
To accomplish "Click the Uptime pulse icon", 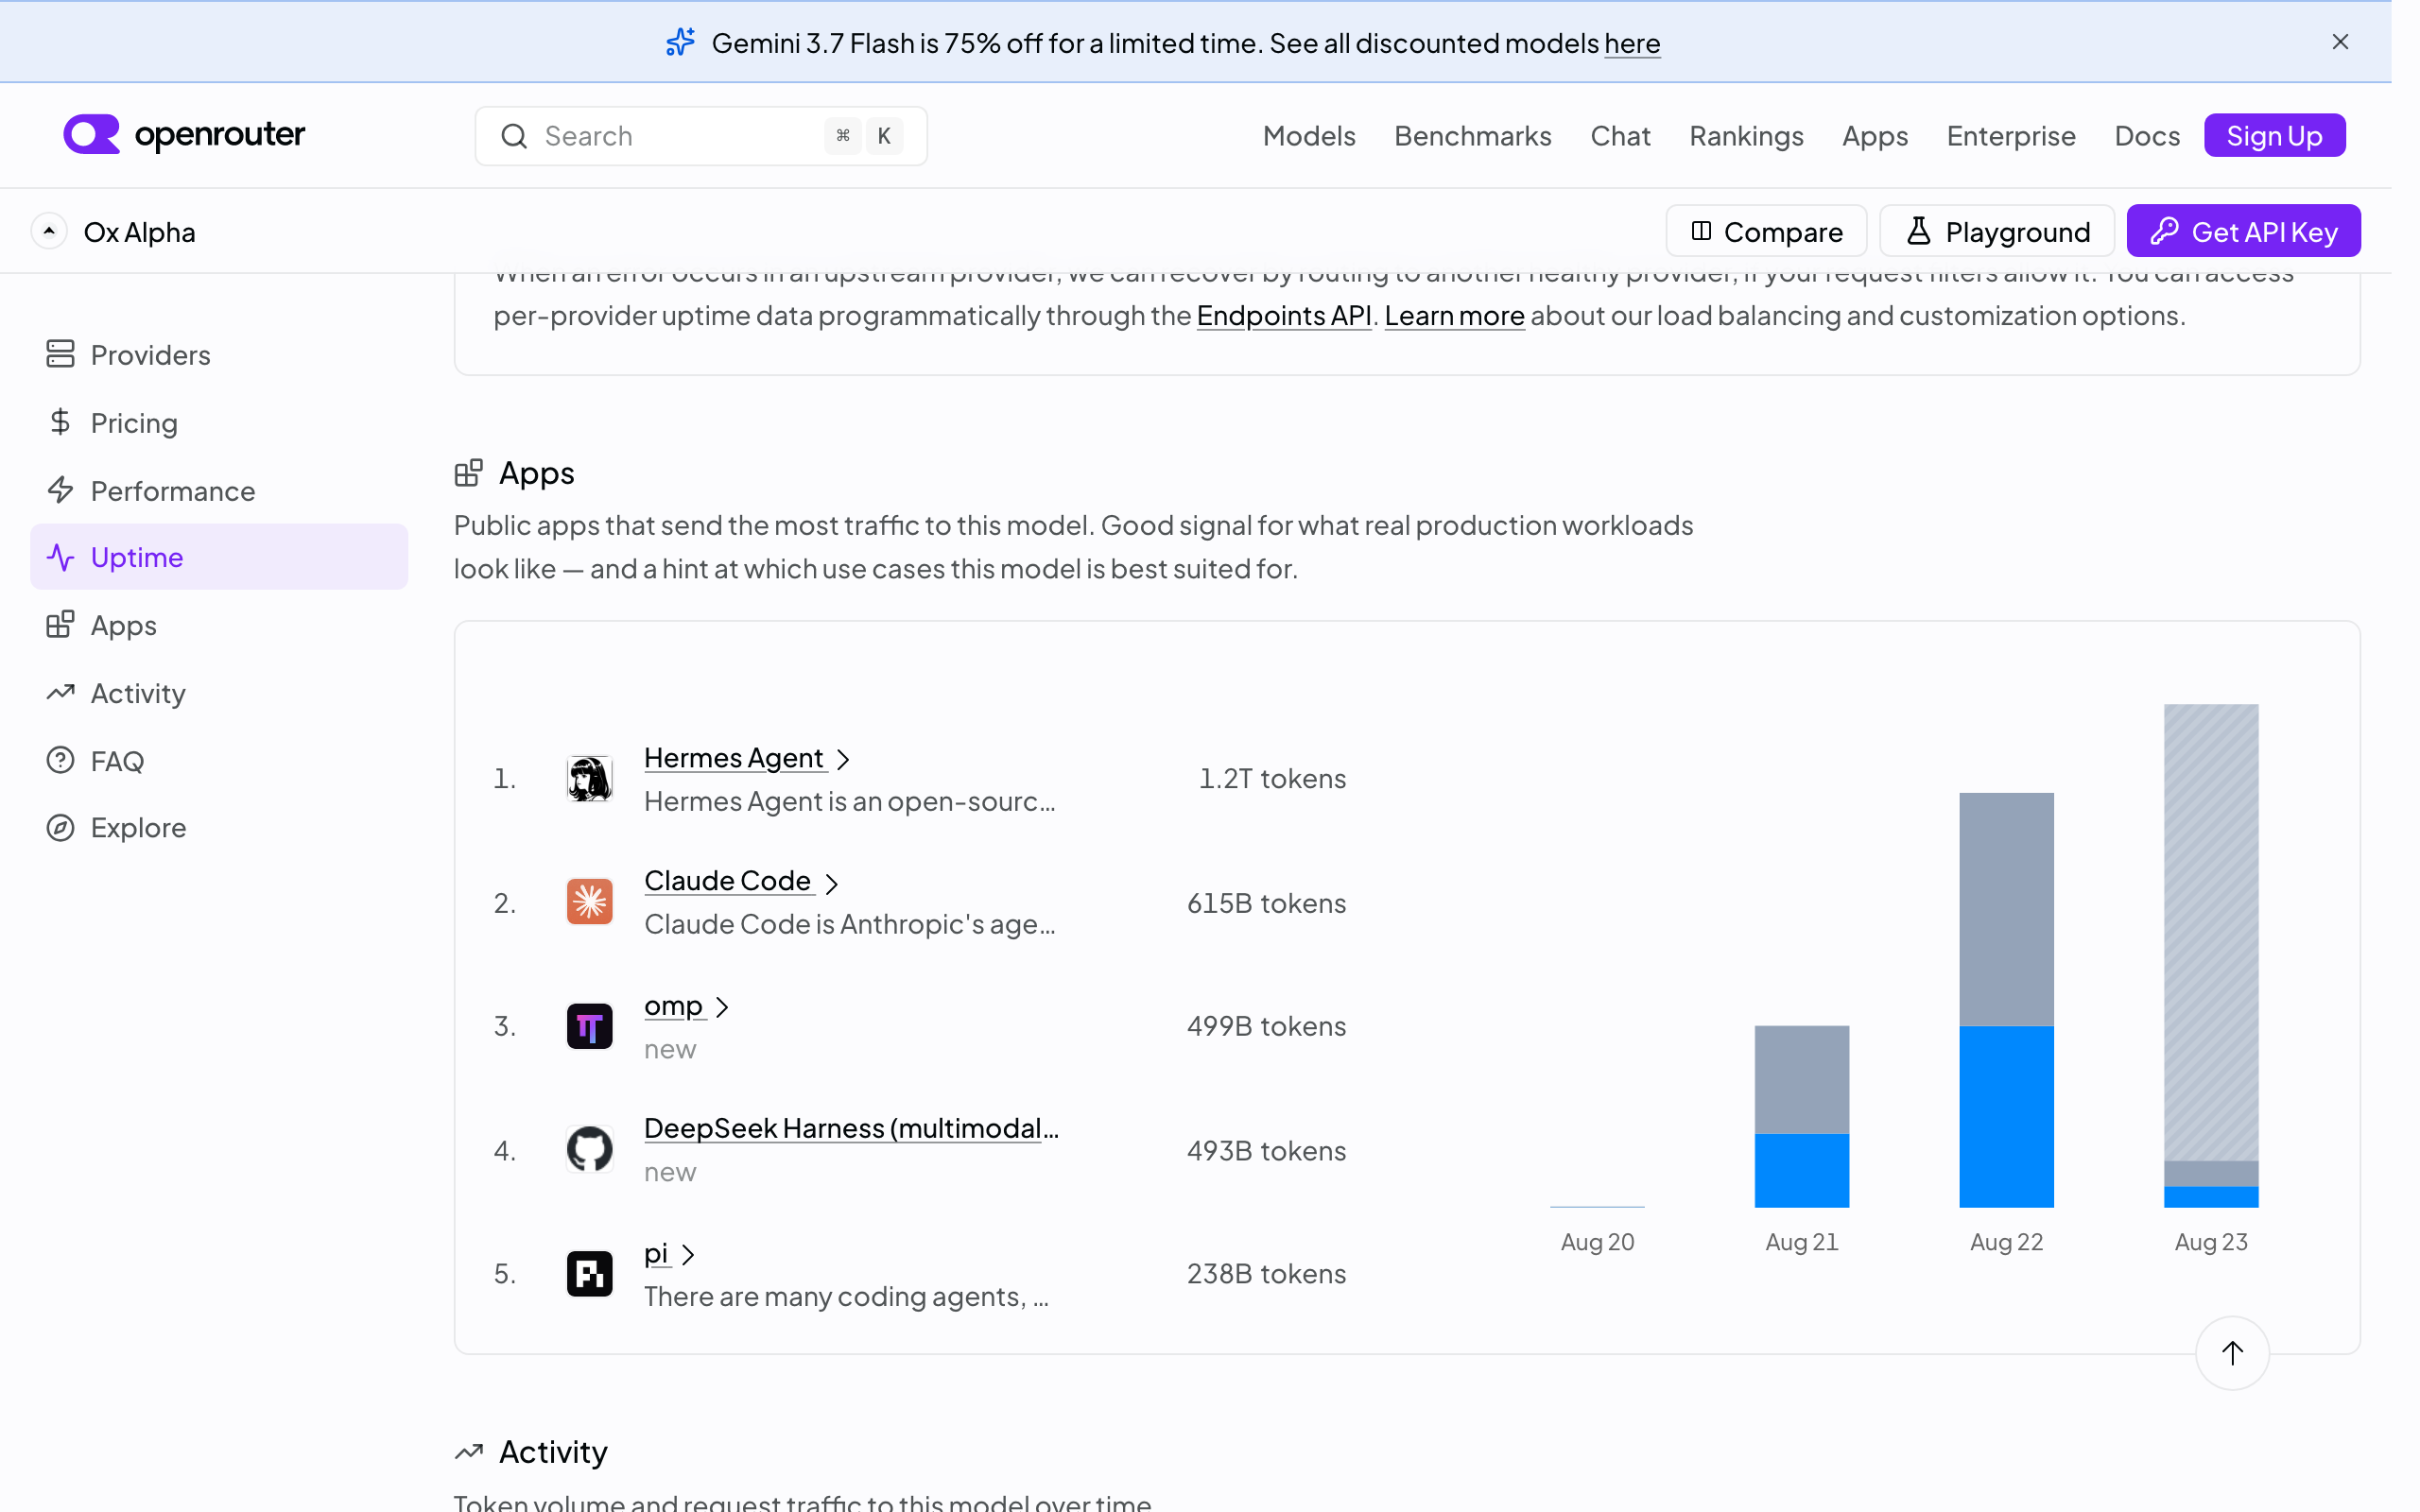I will pyautogui.click(x=60, y=557).
